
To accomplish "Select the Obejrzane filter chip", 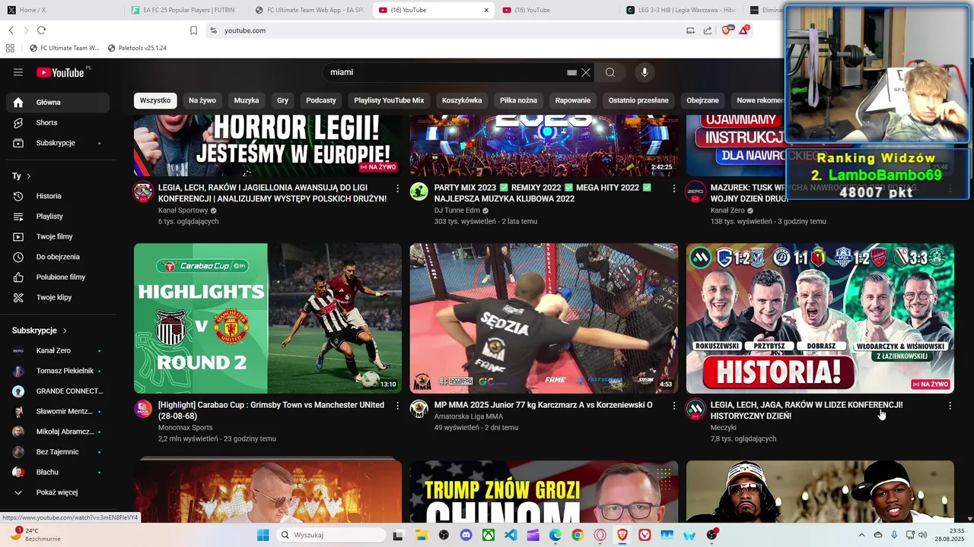I will click(x=702, y=100).
